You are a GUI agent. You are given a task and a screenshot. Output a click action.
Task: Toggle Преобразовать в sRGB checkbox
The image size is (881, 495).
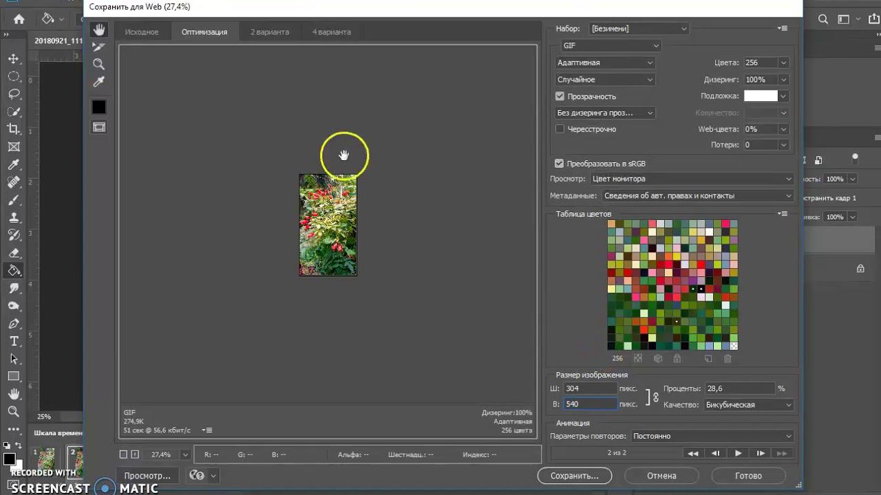coord(560,164)
